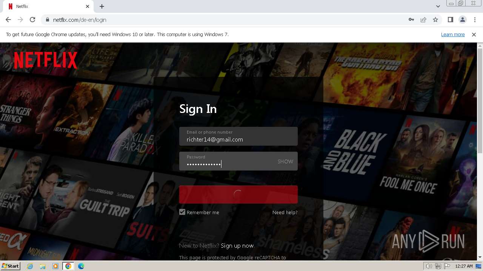Screen dimensions: 483x271
Task: Open the Need help? link
Action: click(x=285, y=212)
